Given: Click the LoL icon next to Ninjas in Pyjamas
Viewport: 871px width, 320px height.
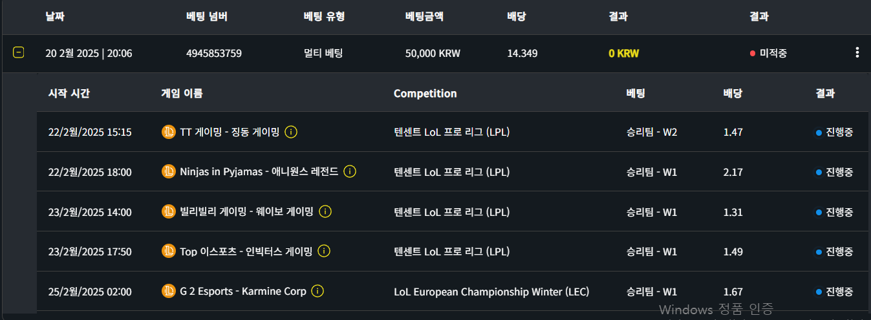Looking at the screenshot, I should tap(168, 172).
